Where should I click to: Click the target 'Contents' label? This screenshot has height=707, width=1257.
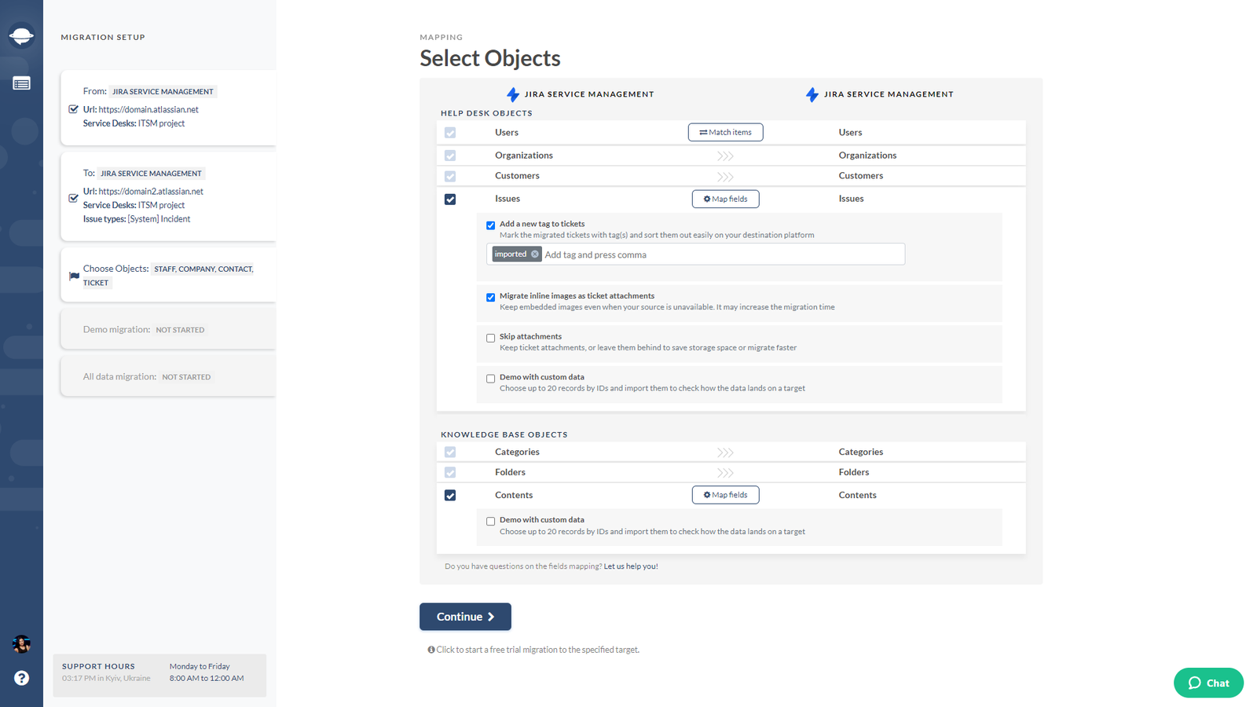(x=857, y=495)
